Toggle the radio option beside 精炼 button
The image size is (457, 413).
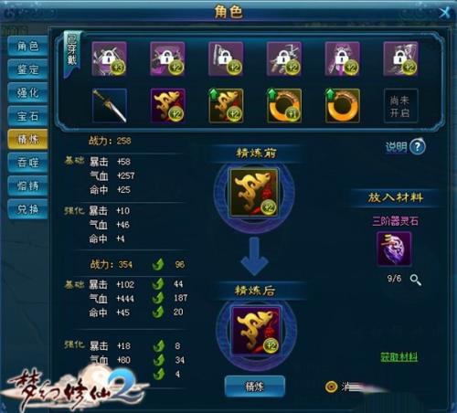click(331, 387)
